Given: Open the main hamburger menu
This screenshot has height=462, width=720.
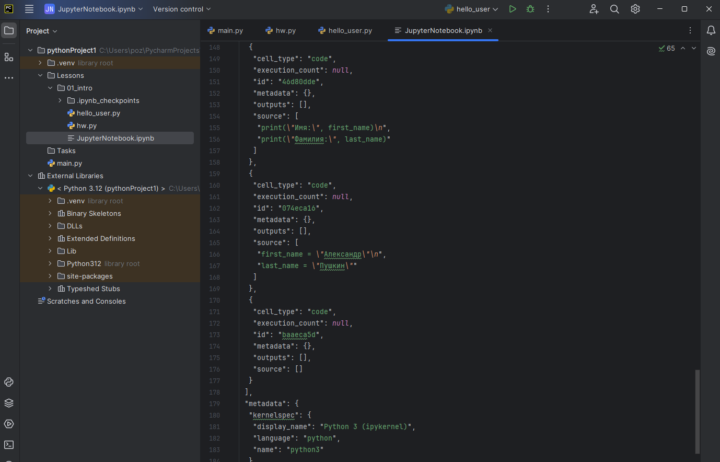Looking at the screenshot, I should pyautogui.click(x=29, y=9).
